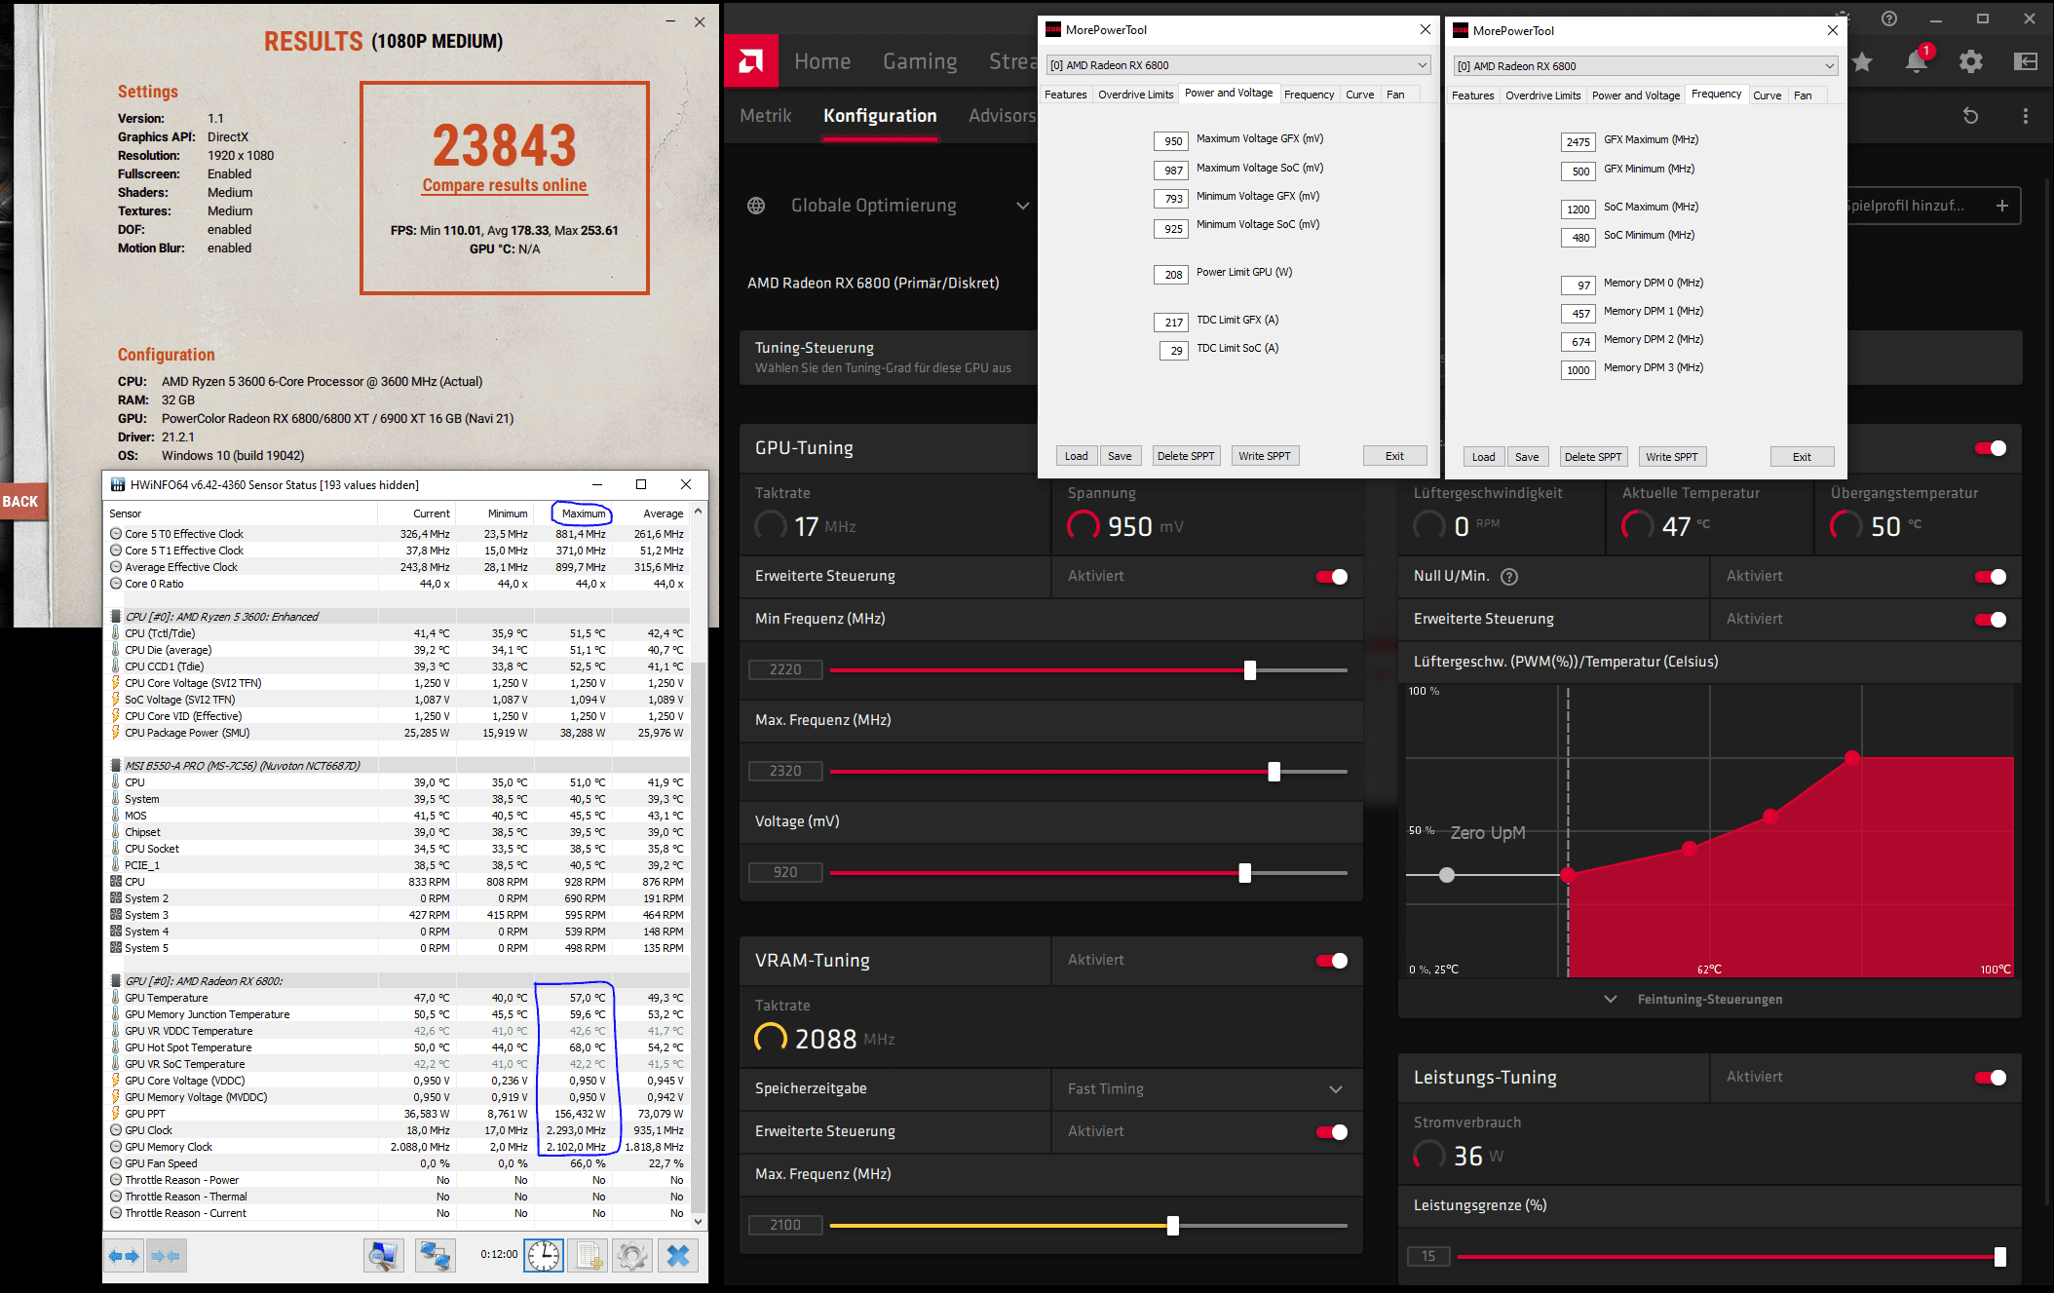Screen dimensions: 2054x1293
Task: Open Fan tab in left MorePowerTool
Action: coord(1395,95)
